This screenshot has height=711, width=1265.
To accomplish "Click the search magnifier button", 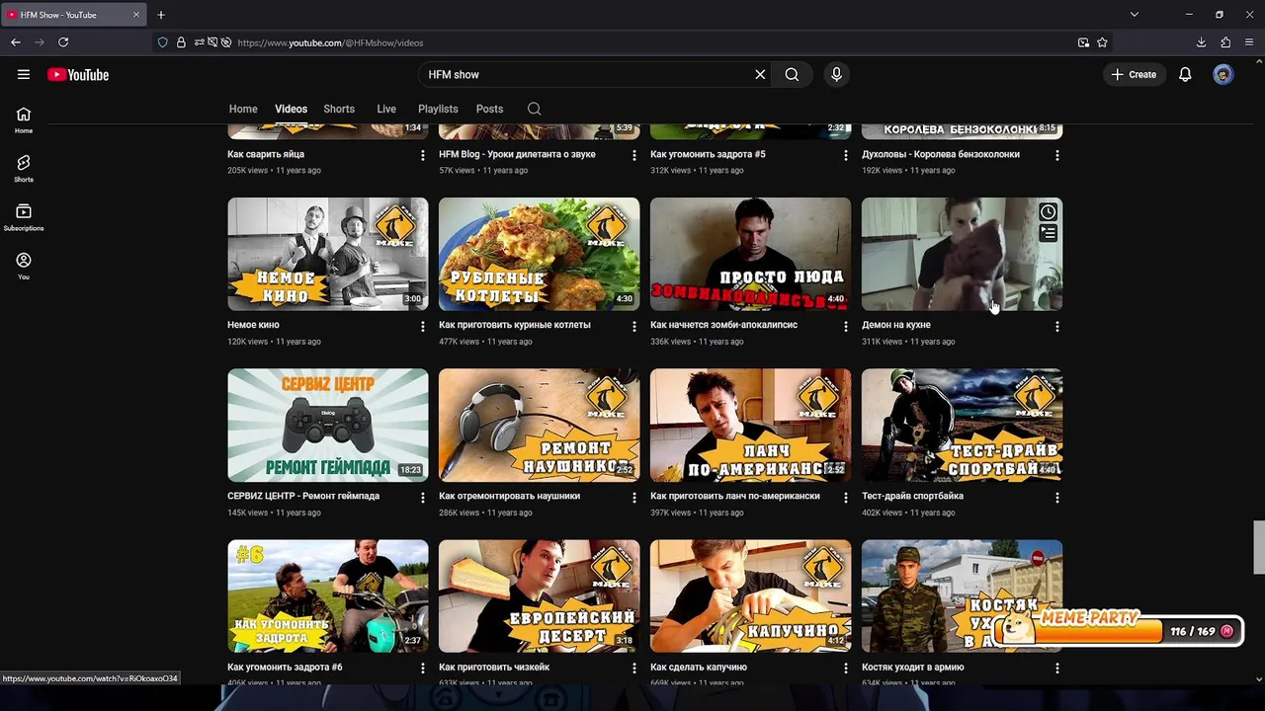I will pyautogui.click(x=792, y=74).
